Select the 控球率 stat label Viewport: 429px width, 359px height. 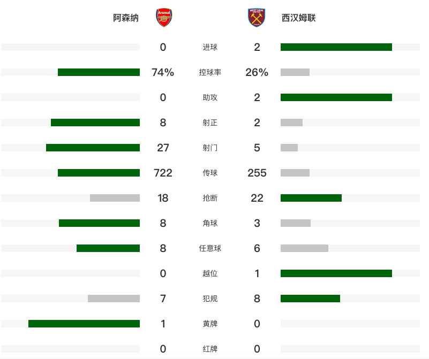point(210,72)
